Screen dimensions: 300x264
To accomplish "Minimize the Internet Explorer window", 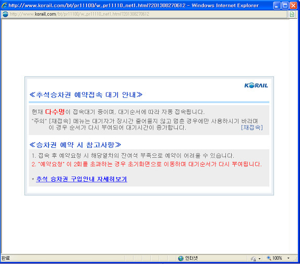I will [x=277, y=6].
